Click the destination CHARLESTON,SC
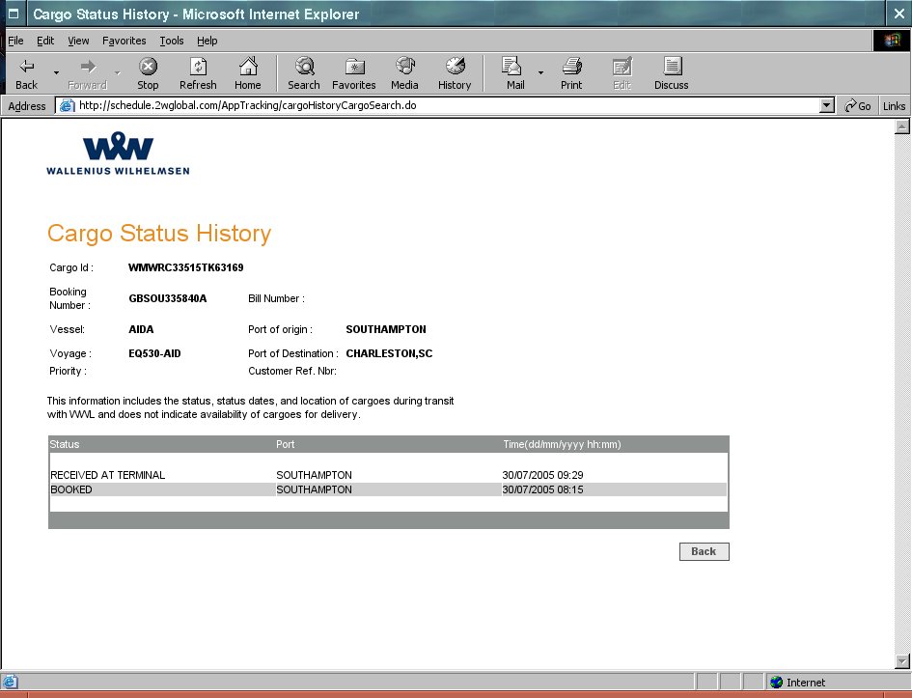 coord(389,353)
